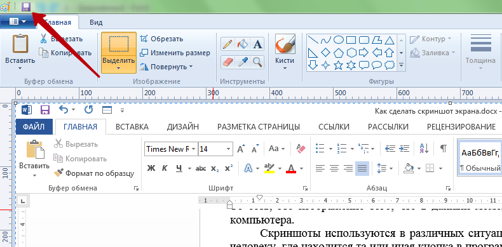Viewport: 502px width, 247px height.
Task: Switch to the Вид tab in Paint
Action: 96,22
